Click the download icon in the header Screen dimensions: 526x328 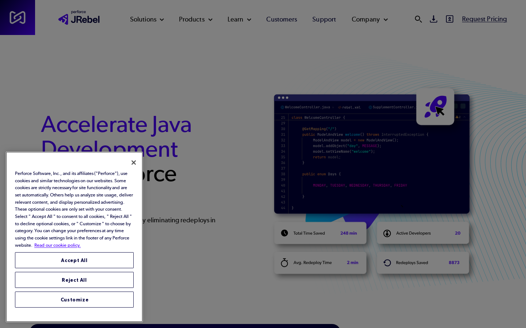click(x=434, y=19)
